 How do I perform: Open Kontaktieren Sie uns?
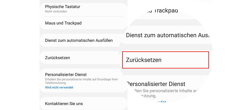point(64,104)
